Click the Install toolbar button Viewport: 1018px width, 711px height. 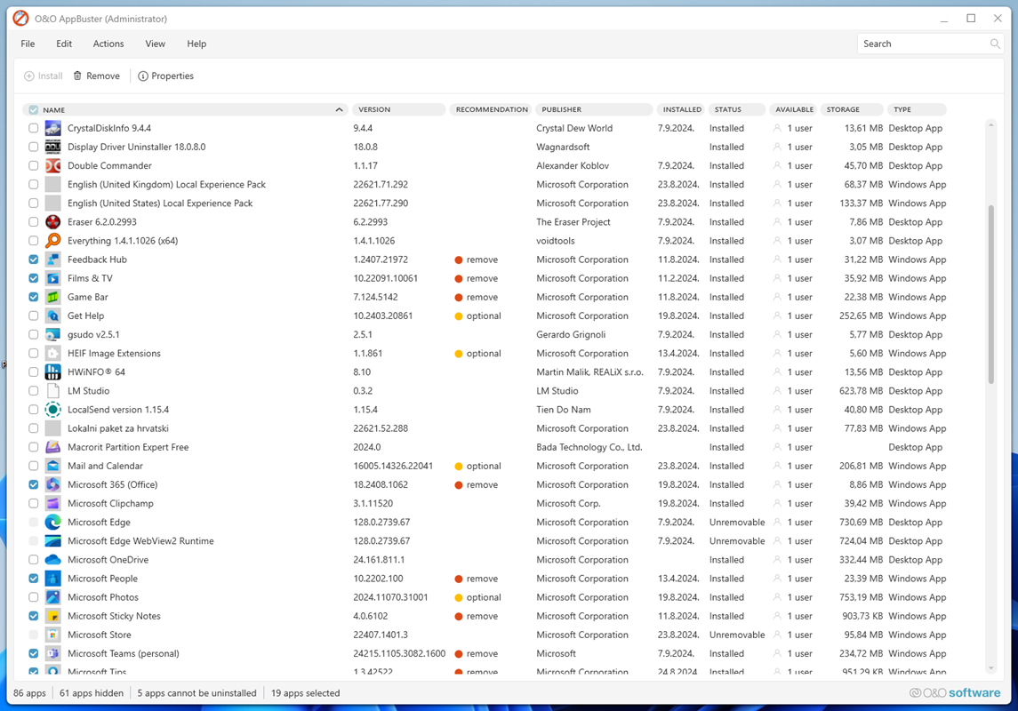44,76
